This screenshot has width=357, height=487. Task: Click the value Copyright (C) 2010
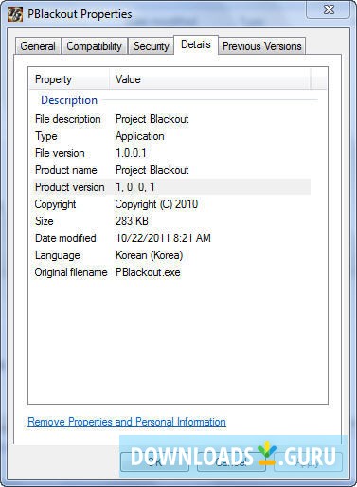(x=156, y=204)
